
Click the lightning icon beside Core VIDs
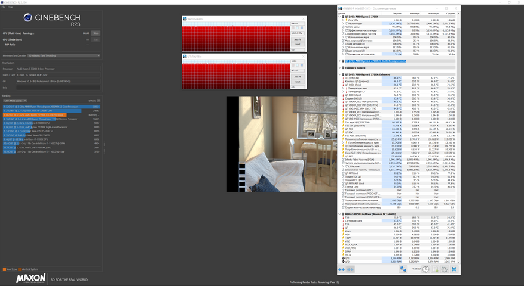346,20
